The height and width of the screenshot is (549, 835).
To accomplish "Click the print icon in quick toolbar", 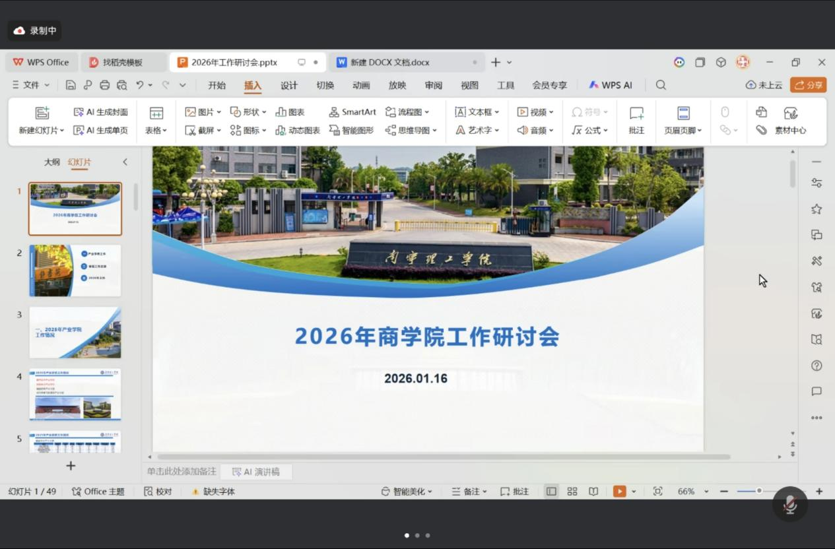I will click(x=104, y=85).
